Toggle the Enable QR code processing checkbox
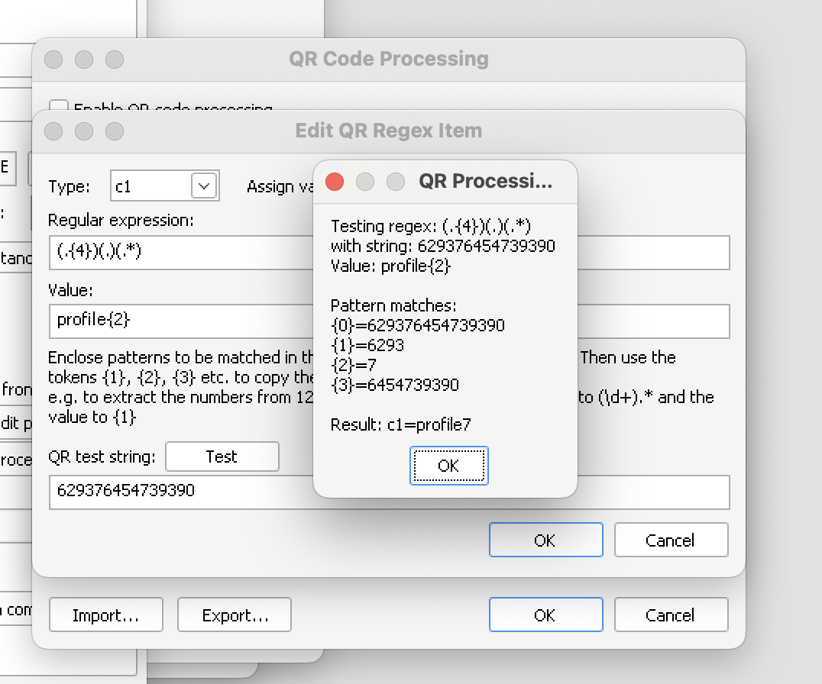This screenshot has height=684, width=822. click(x=59, y=106)
